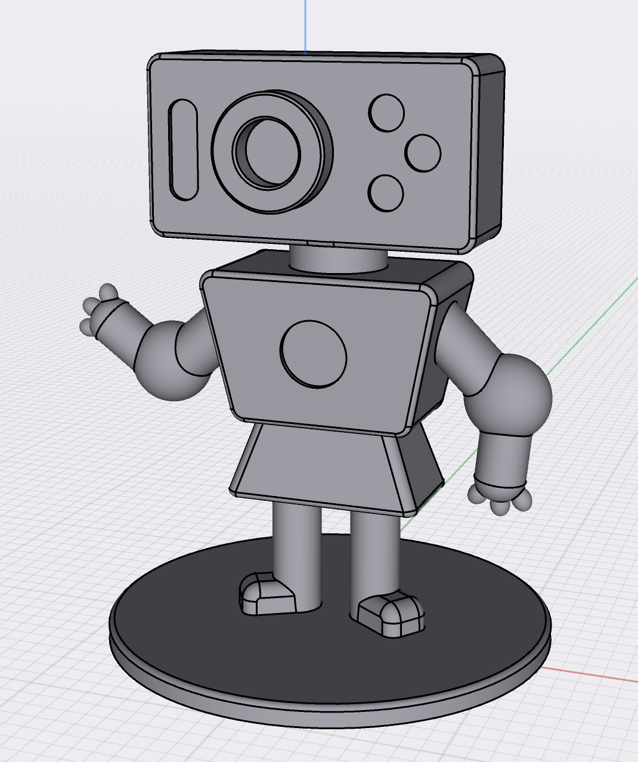Image resolution: width=638 pixels, height=762 pixels.
Task: Click the rightmost round button on head face
Action: tap(423, 153)
